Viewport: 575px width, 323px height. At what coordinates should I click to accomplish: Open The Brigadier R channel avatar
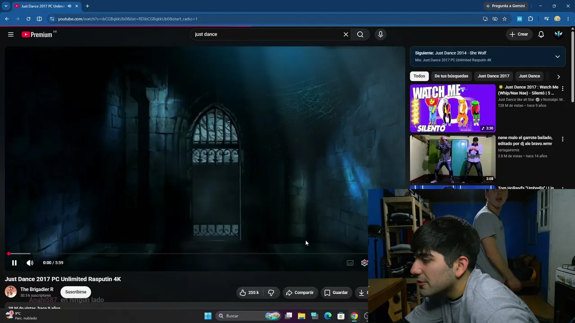[x=11, y=292]
